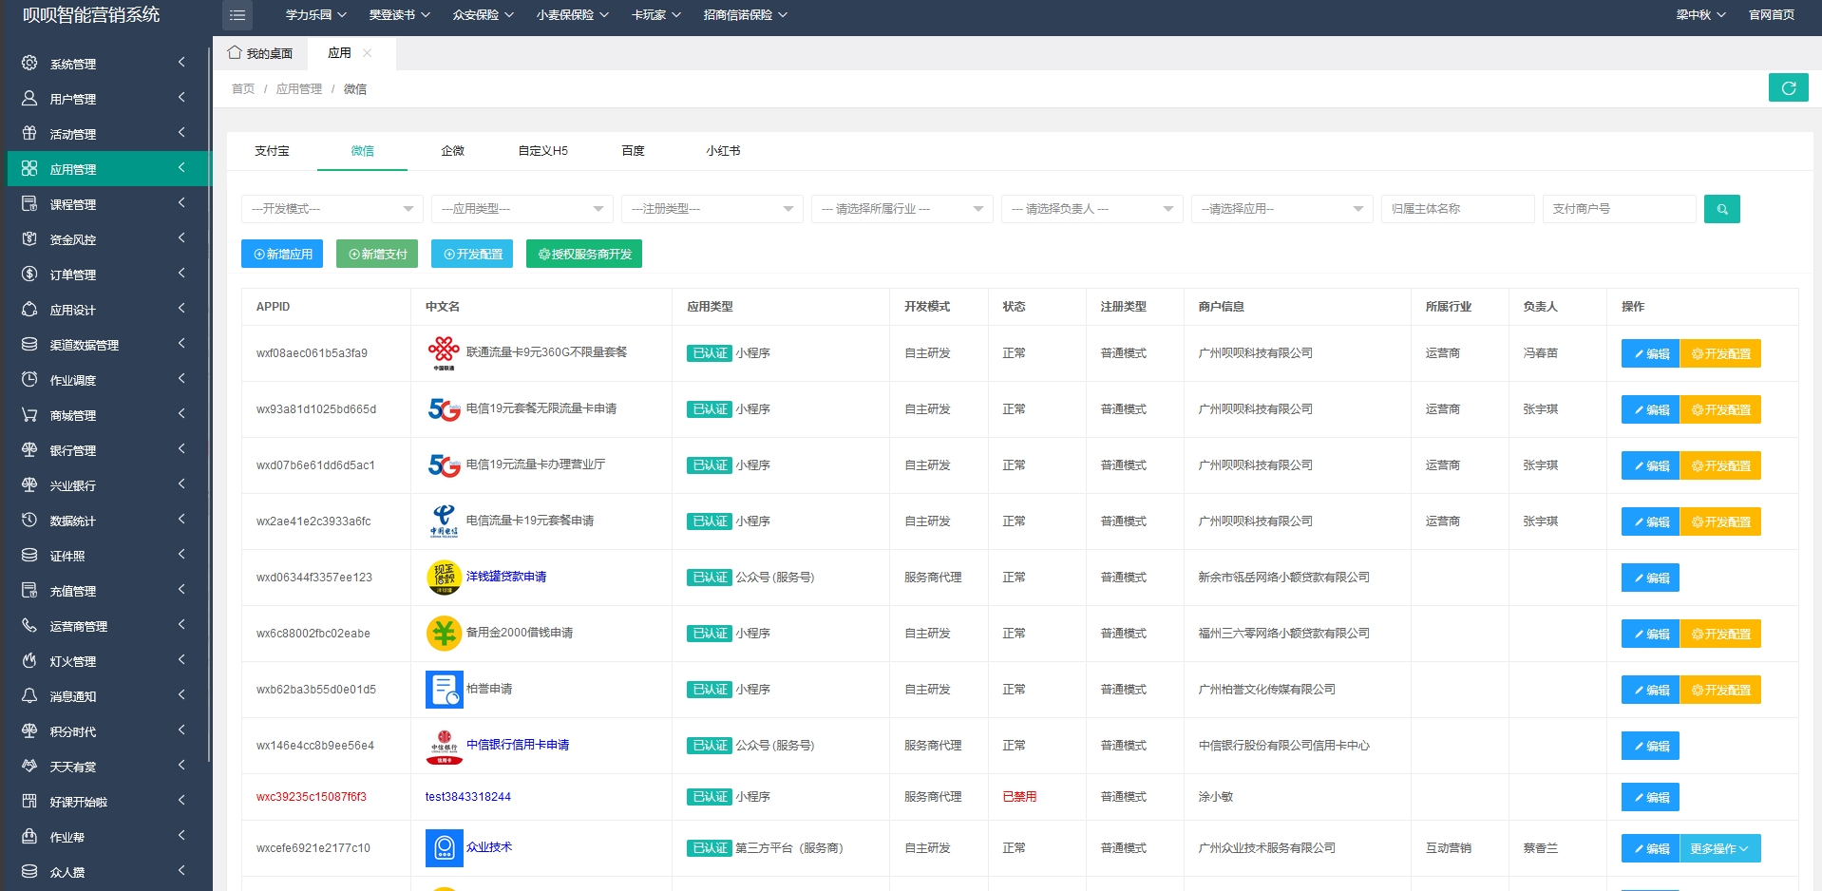Click the 订单管理 dollar icon
Viewport: 1822px width, 891px height.
coord(29,275)
